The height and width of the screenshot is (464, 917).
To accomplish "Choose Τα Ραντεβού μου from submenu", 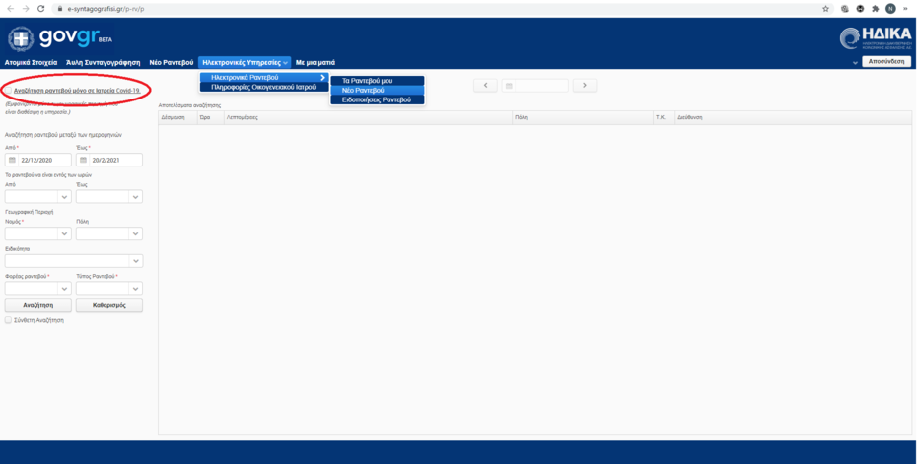I will click(x=378, y=81).
